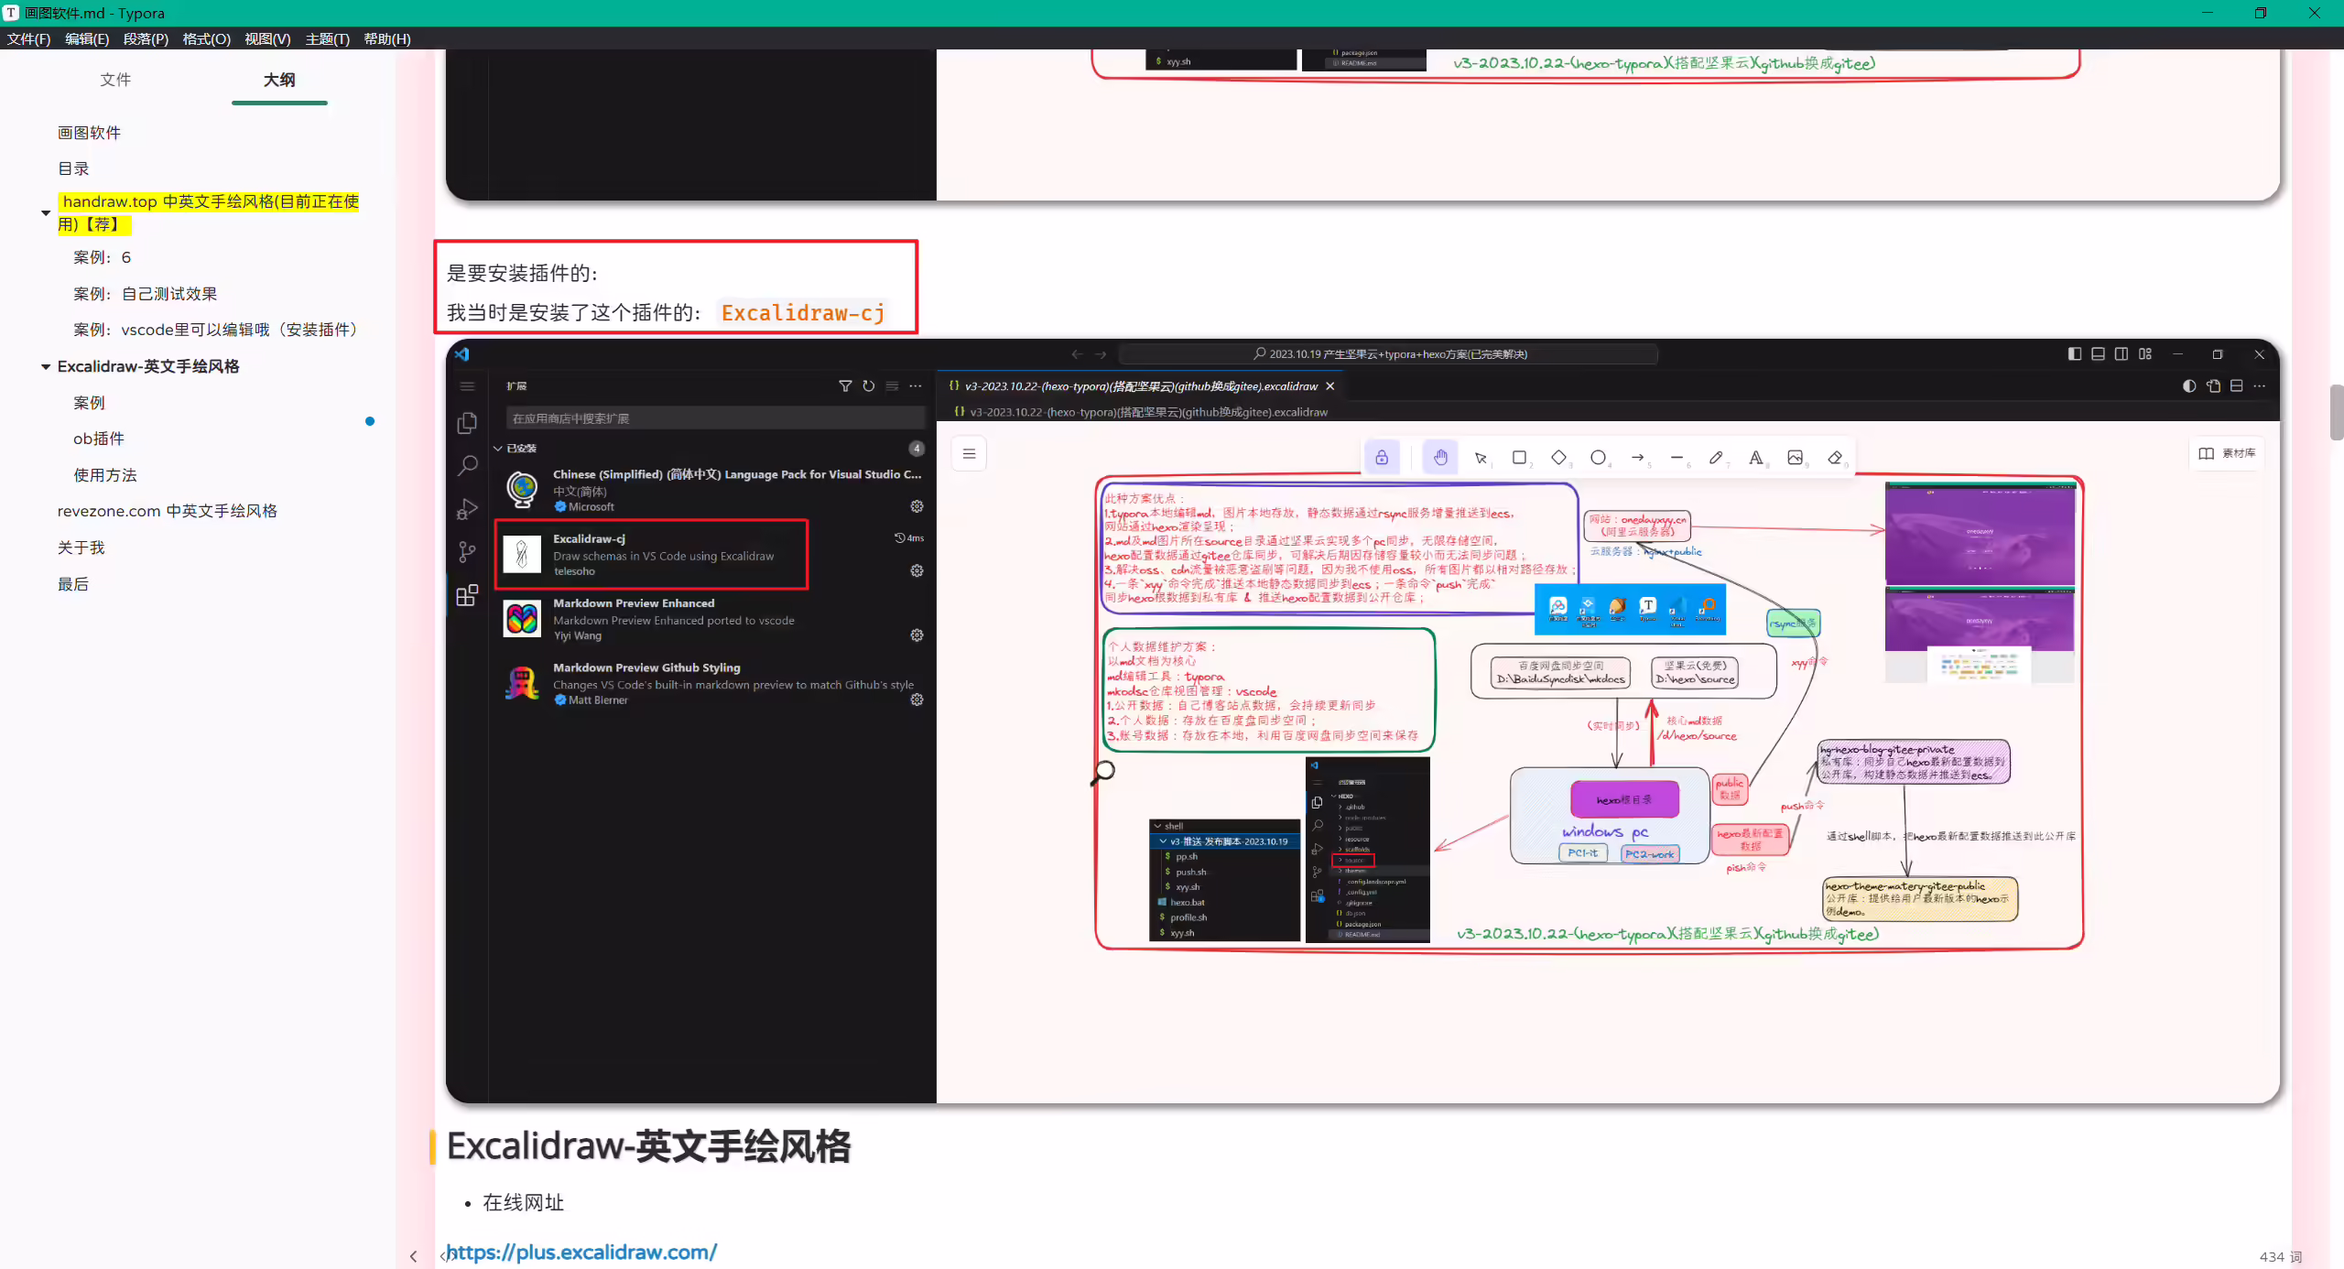Screen dimensions: 2344x1269
Task: Click the Excalidraw-cj inline code text
Action: pyautogui.click(x=803, y=313)
